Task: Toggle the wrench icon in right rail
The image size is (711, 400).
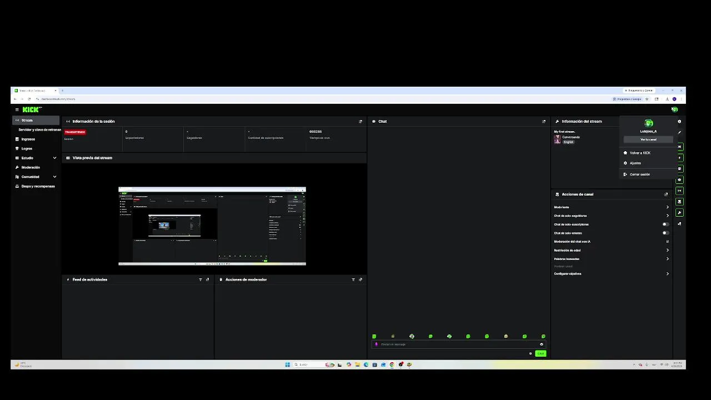Action: pyautogui.click(x=679, y=213)
